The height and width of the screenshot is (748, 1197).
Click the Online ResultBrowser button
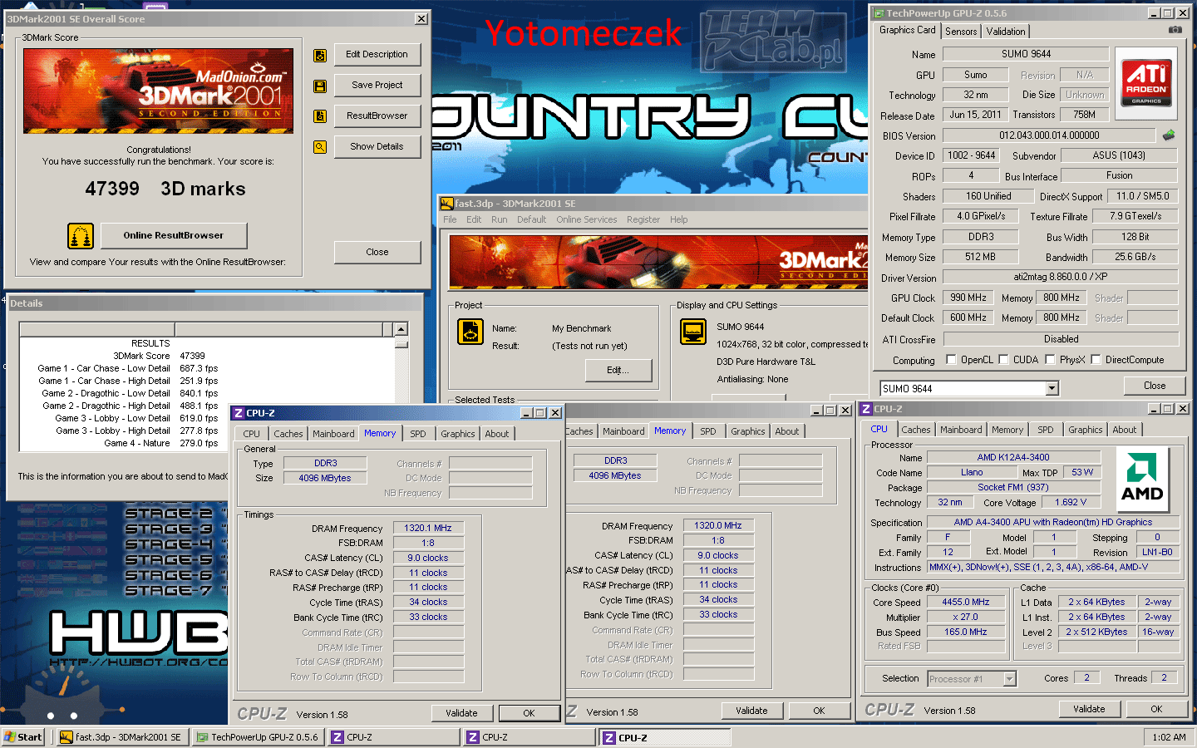[x=174, y=236]
